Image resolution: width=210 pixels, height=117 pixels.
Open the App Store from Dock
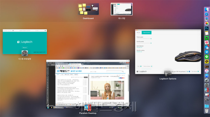click(x=206, y=76)
